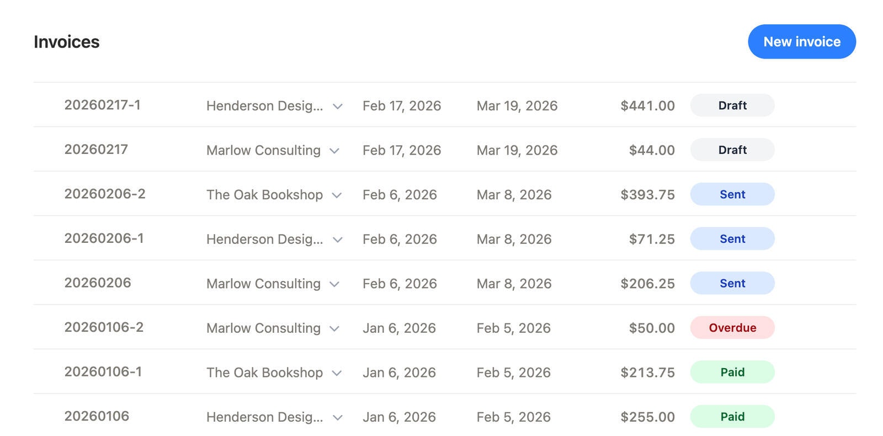Image resolution: width=883 pixels, height=436 pixels.
Task: Click the Mar 8, 2026 due date on 20260206-2
Action: click(514, 194)
